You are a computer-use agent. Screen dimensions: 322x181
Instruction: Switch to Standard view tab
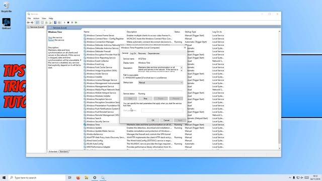63,152
